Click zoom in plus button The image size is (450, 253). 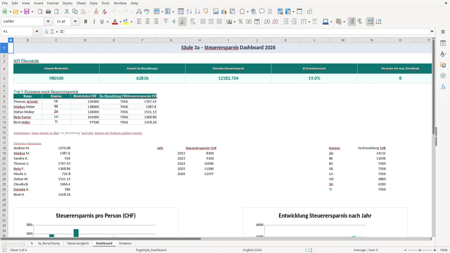[x=435, y=250]
